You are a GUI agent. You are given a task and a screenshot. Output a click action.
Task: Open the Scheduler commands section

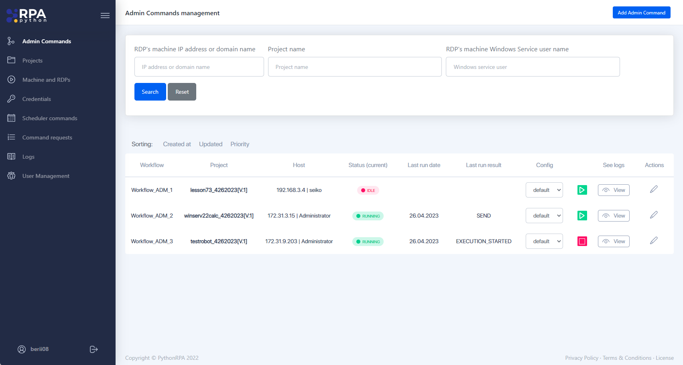(x=49, y=118)
